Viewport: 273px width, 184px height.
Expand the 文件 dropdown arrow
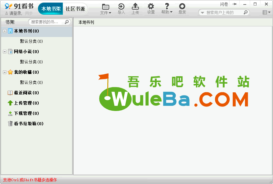(x=110, y=13)
